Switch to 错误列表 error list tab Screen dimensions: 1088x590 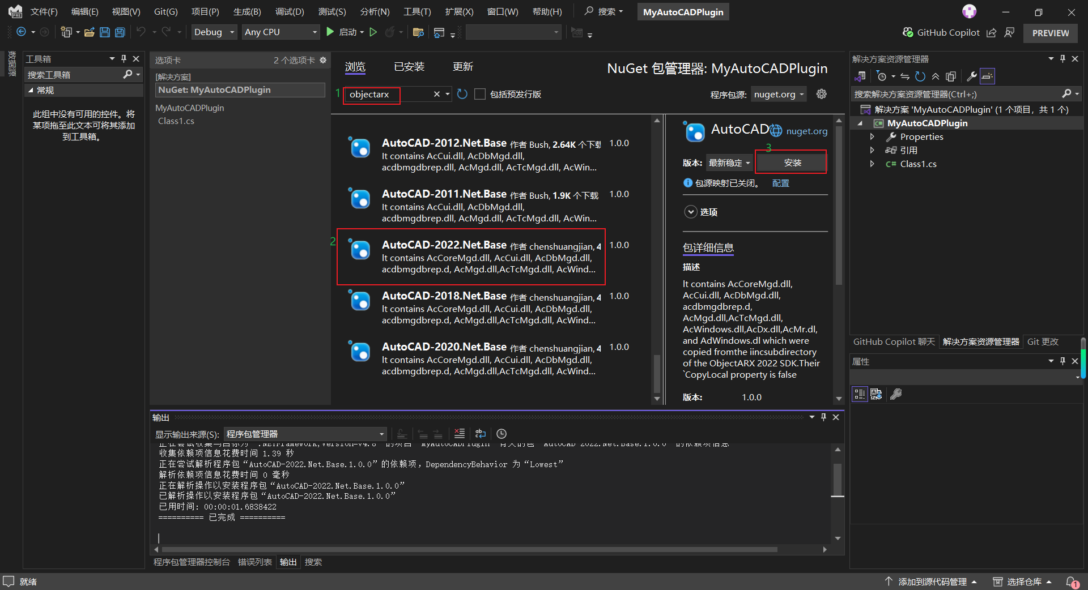tap(255, 562)
